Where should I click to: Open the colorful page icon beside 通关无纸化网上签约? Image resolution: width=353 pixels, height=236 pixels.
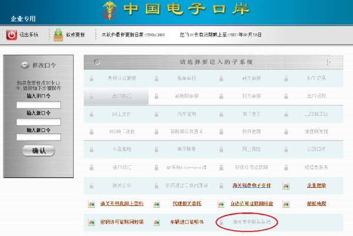[92, 204]
